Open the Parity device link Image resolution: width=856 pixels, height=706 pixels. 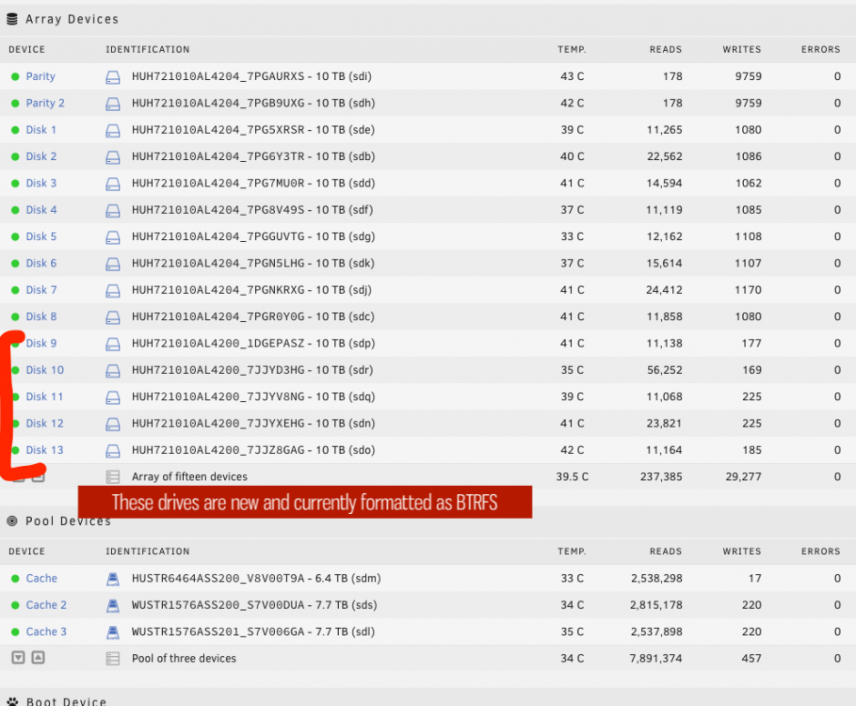point(40,76)
